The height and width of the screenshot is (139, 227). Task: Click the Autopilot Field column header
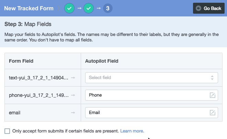[x=102, y=61]
